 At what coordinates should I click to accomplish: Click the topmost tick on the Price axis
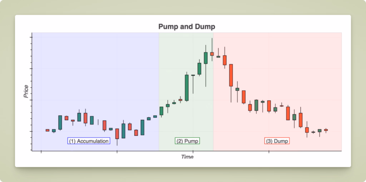pos(31,37)
